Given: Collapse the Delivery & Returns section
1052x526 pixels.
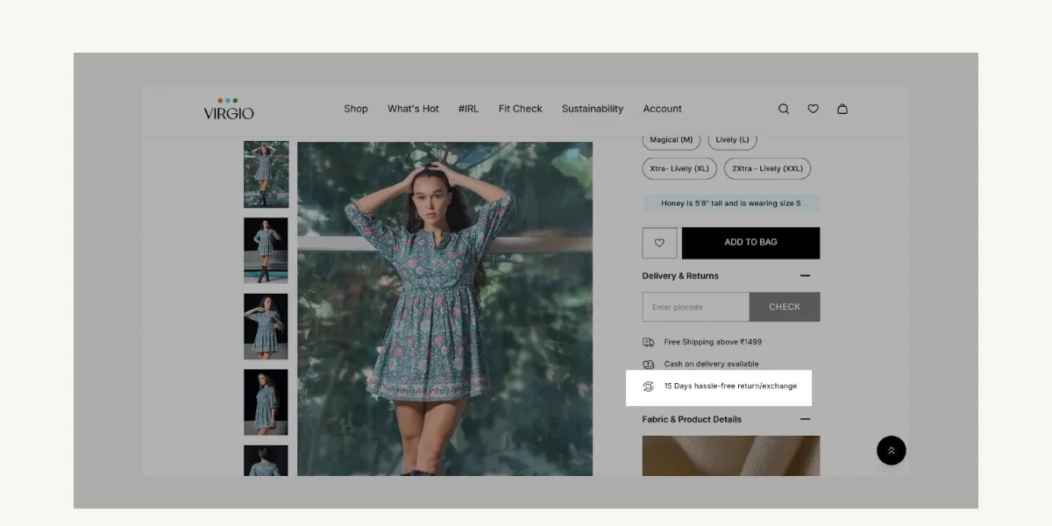Looking at the screenshot, I should [x=806, y=275].
